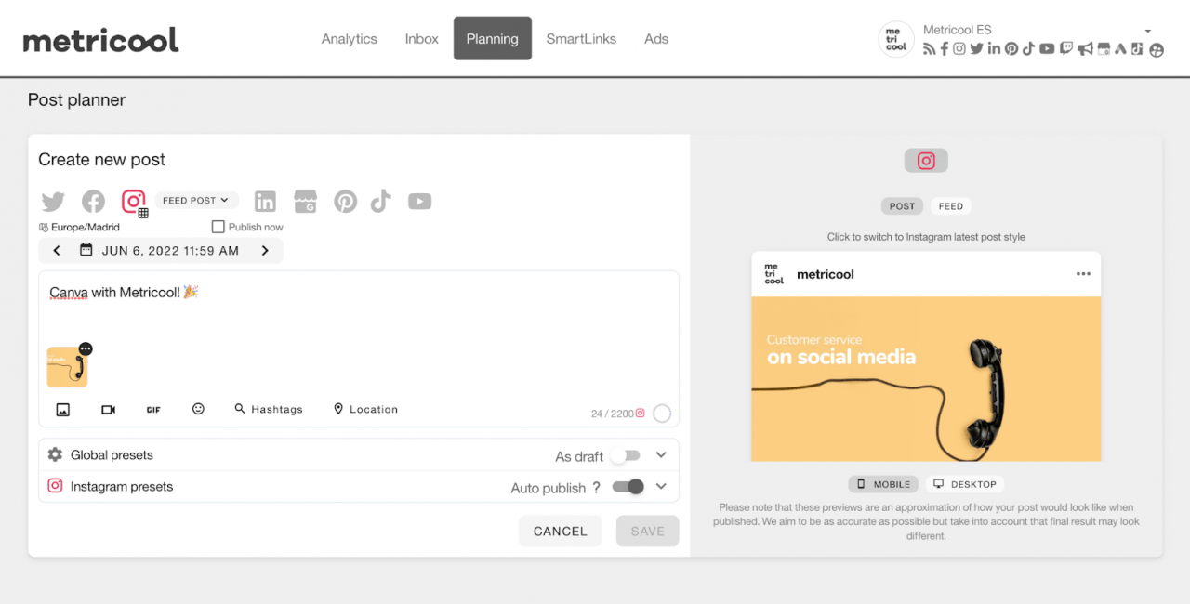Open the Planning tab
The width and height of the screenshot is (1190, 604).
(492, 38)
